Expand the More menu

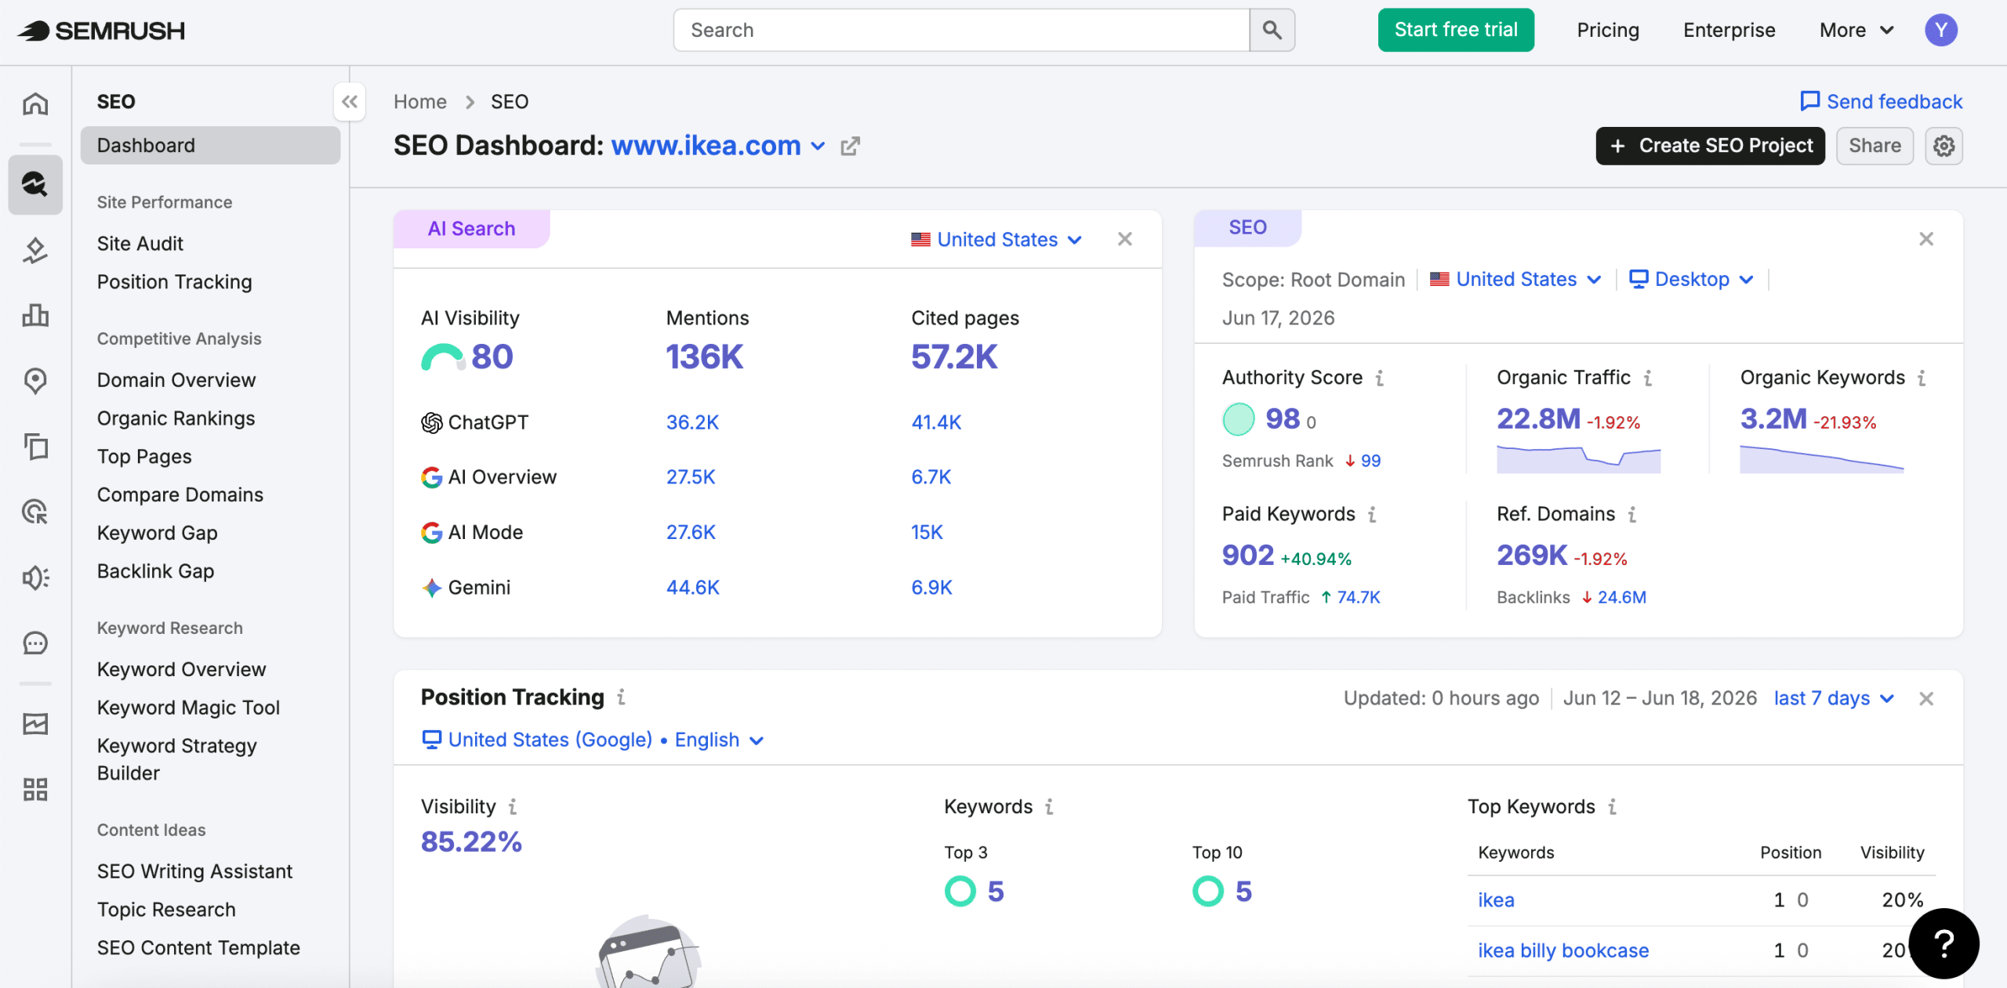click(x=1856, y=30)
